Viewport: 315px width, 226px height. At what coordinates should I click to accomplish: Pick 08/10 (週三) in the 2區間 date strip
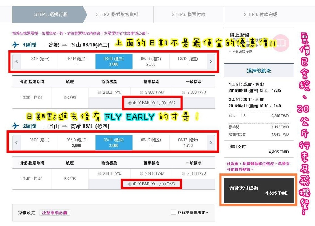(77, 143)
